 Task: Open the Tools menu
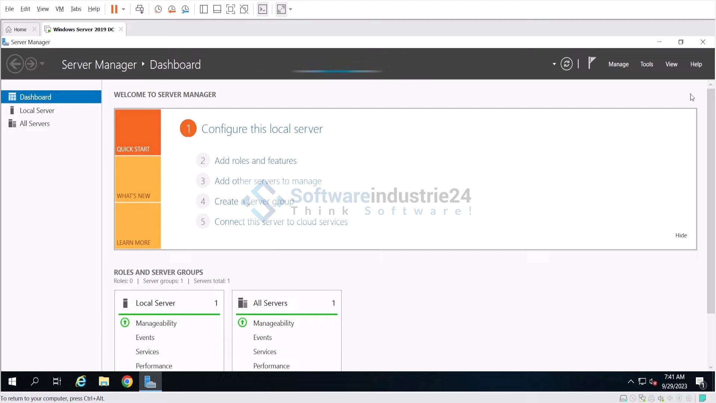click(647, 64)
